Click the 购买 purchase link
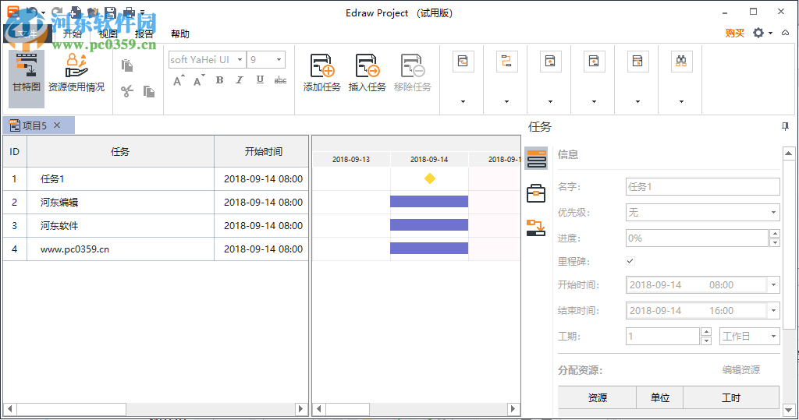 pyautogui.click(x=735, y=33)
